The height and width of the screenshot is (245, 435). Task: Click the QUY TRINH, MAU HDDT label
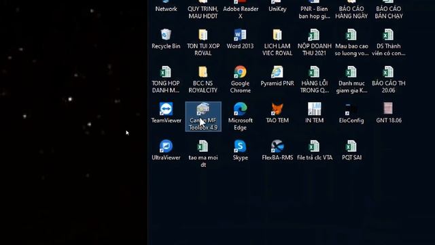203,12
